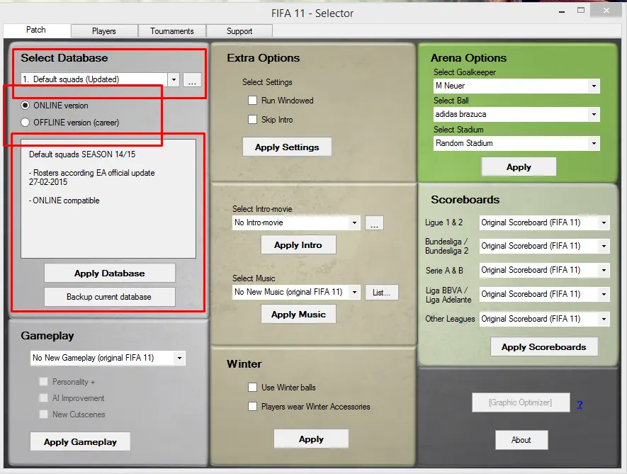The image size is (627, 474).
Task: Expand Bundesliga scoreboard dropdown
Action: point(604,246)
